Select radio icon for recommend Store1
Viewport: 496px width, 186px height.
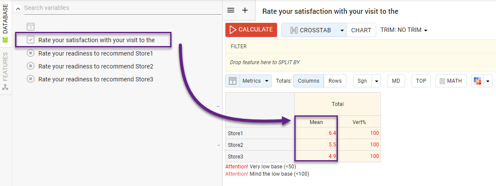coord(31,53)
